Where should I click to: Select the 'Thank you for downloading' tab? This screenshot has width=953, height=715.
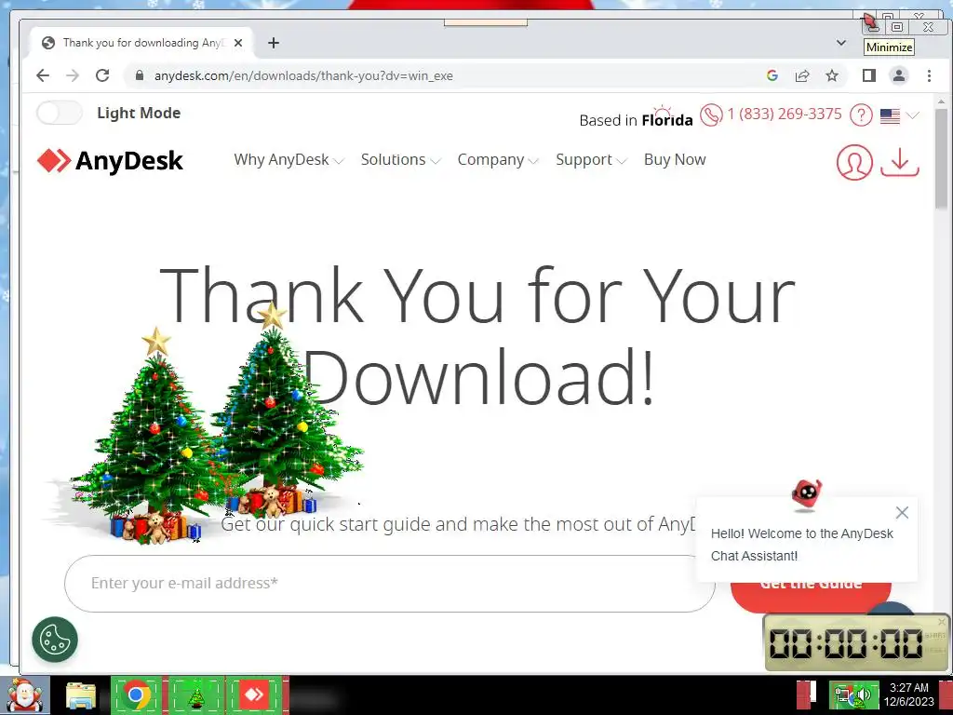tap(141, 43)
